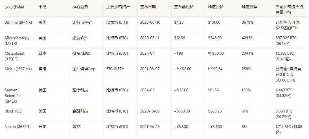Select the Bitmine (BMNR) company cell
The width and height of the screenshot is (309, 139).
(18, 22)
